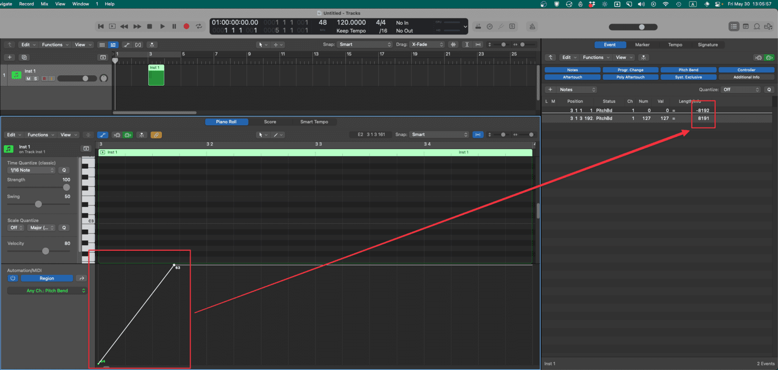Open the List Editors panel icon
Viewport: 778px width, 370px height.
pyautogui.click(x=734, y=26)
